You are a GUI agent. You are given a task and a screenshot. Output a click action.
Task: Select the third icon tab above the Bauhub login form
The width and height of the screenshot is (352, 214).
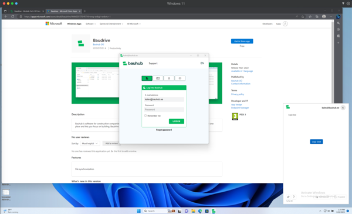pyautogui.click(x=169, y=79)
